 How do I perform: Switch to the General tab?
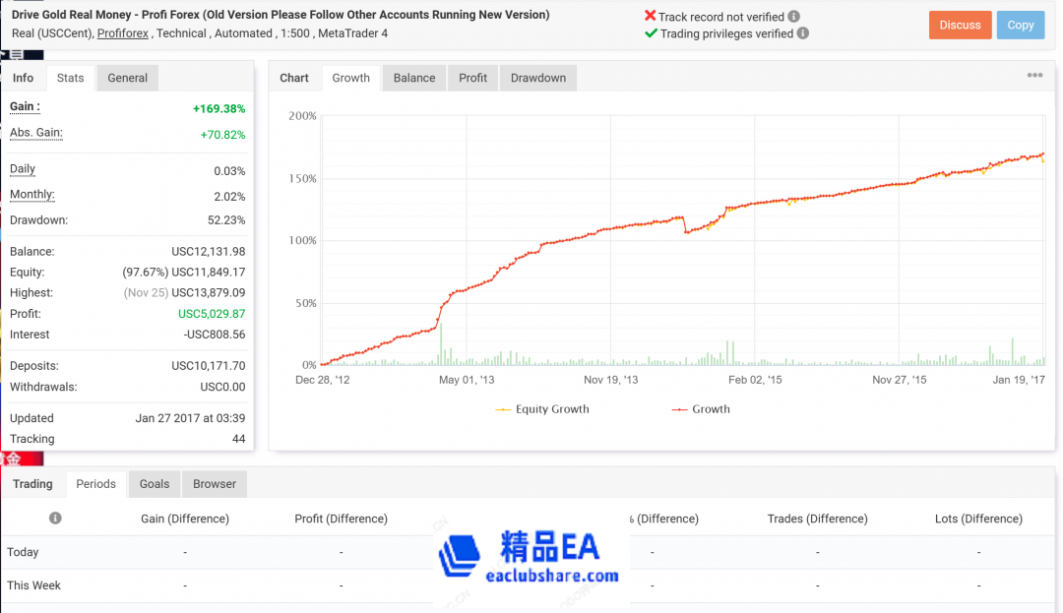tap(128, 77)
